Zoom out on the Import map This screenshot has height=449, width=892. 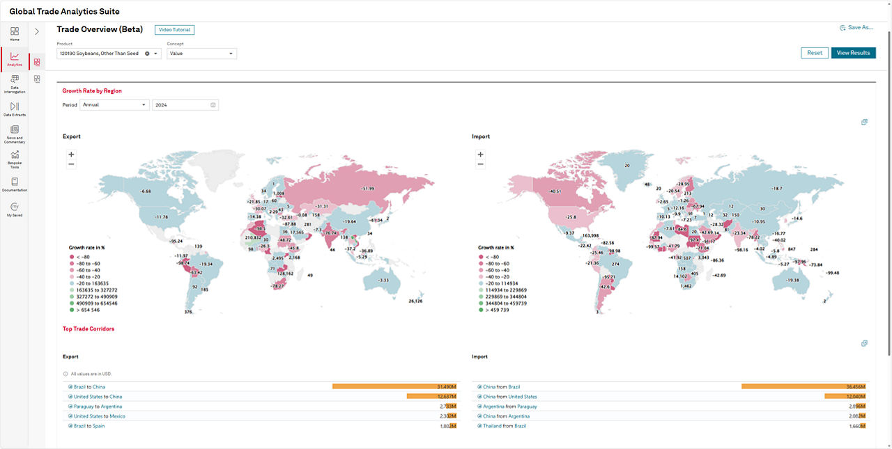(x=480, y=164)
